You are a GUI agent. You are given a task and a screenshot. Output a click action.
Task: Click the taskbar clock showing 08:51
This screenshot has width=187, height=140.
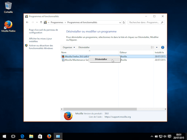179,136
